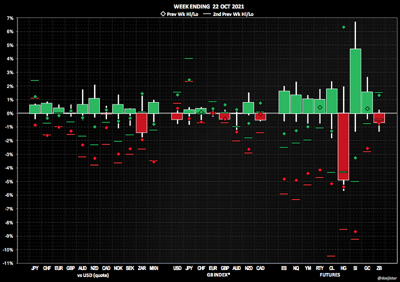Click the ES futures axis label
The width and height of the screenshot is (400, 282).
(x=284, y=268)
